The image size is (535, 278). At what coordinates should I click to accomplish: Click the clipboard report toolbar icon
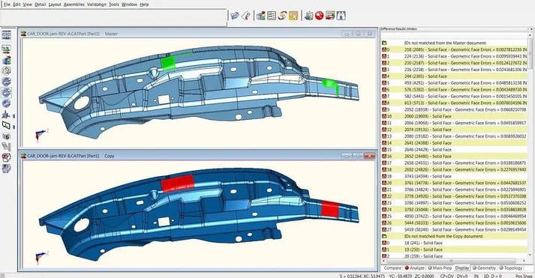pyautogui.click(x=308, y=16)
